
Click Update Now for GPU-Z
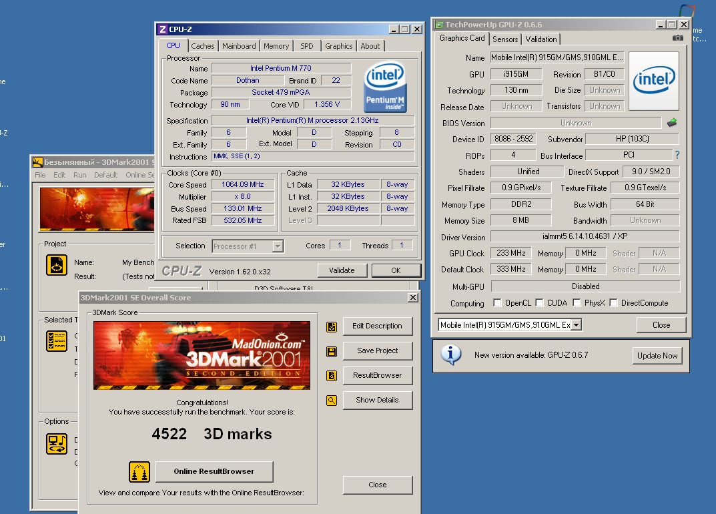[657, 355]
